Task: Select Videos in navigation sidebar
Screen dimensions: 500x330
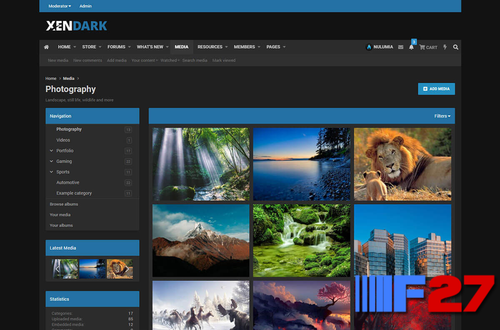Action: pyautogui.click(x=63, y=140)
